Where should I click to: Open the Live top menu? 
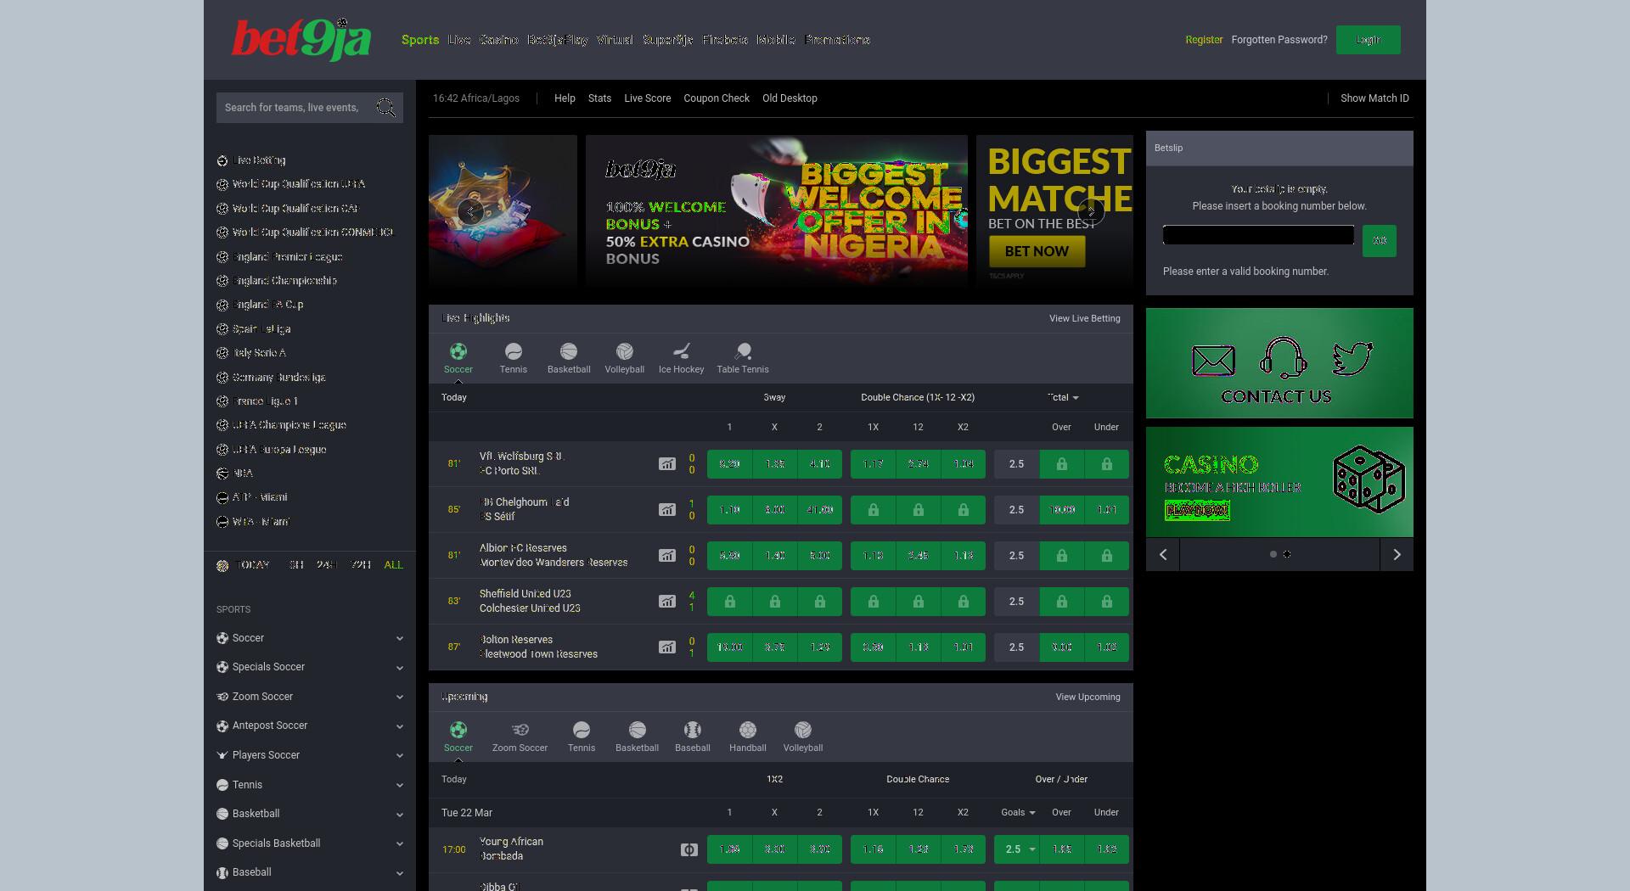click(x=459, y=40)
